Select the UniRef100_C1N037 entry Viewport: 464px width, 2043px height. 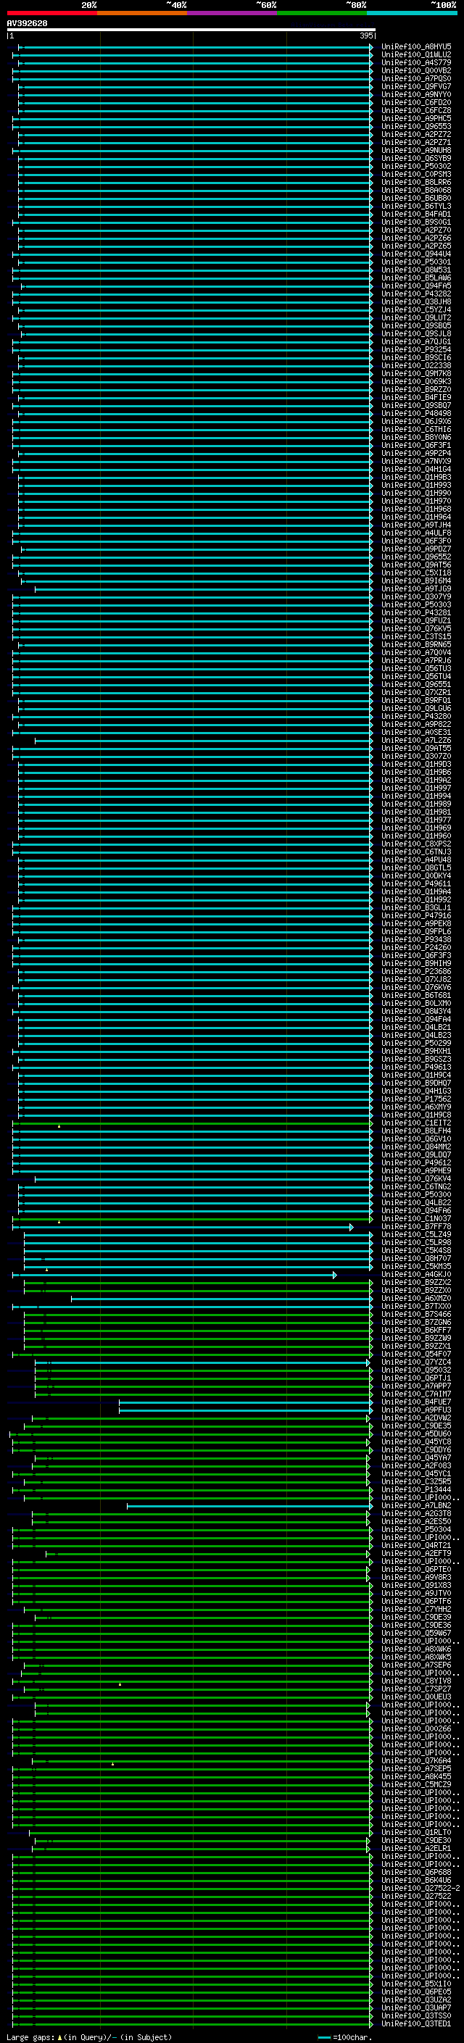(x=416, y=1219)
